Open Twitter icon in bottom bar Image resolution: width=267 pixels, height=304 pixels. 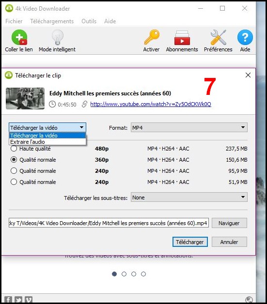[x=18, y=300]
